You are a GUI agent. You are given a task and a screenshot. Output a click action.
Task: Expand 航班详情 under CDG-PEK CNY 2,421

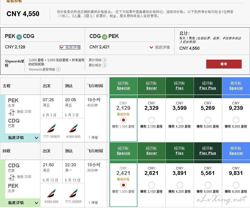(x=160, y=47)
